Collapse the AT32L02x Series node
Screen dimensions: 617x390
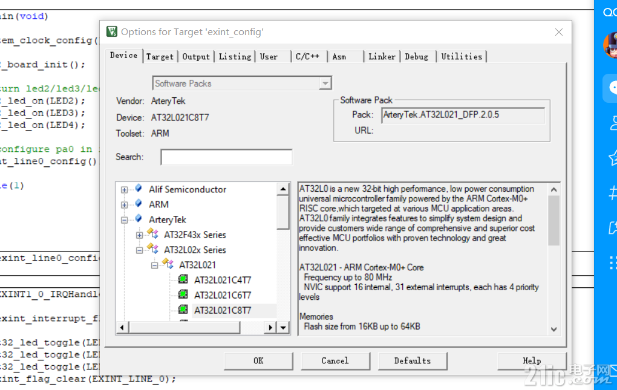point(139,250)
